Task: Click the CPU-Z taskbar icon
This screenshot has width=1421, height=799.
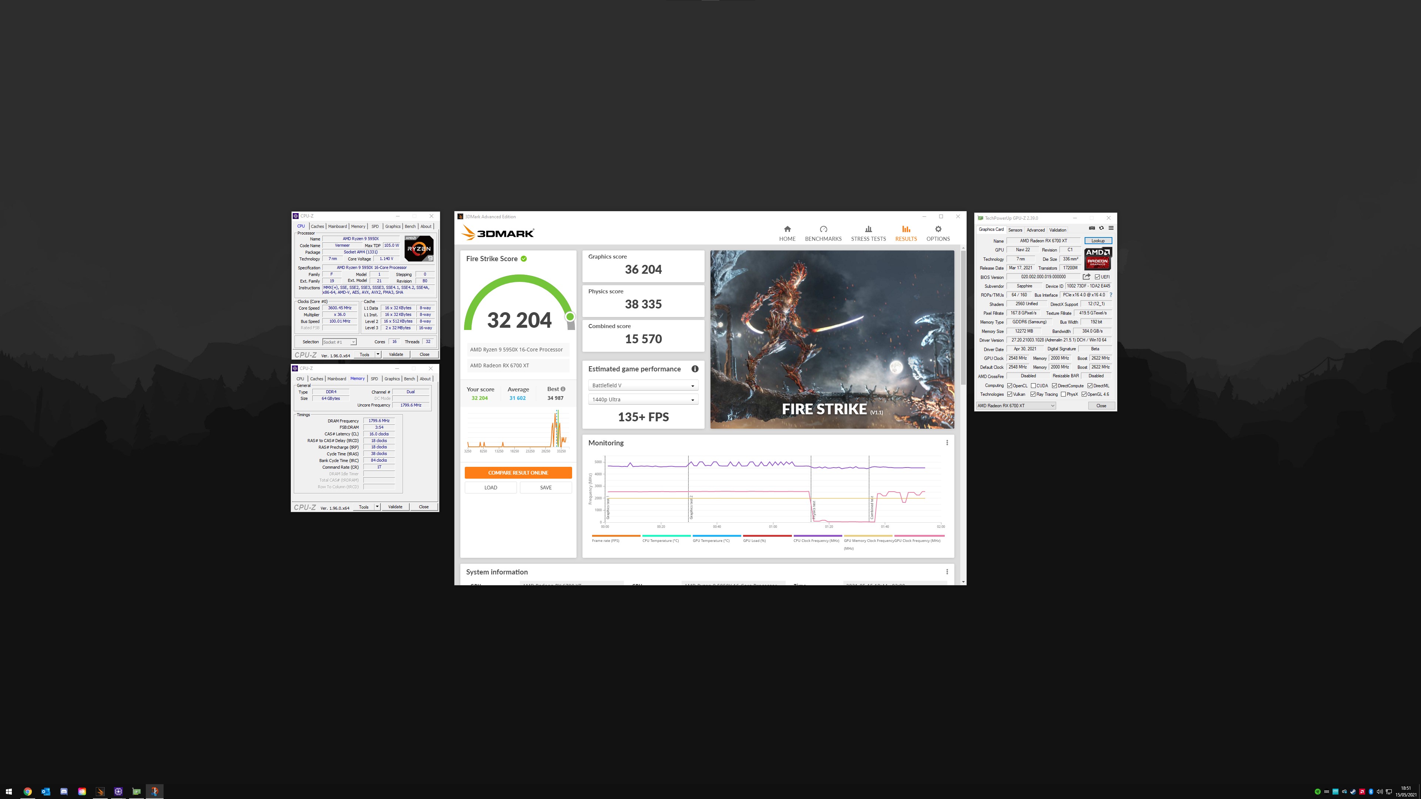Action: click(x=118, y=791)
